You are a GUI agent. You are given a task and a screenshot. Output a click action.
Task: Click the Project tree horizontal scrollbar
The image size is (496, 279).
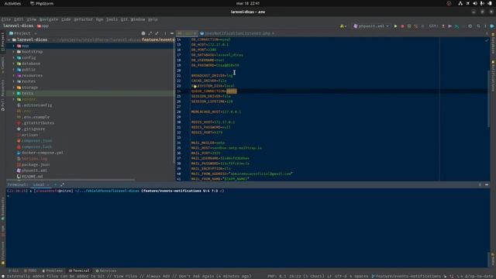[71, 180]
